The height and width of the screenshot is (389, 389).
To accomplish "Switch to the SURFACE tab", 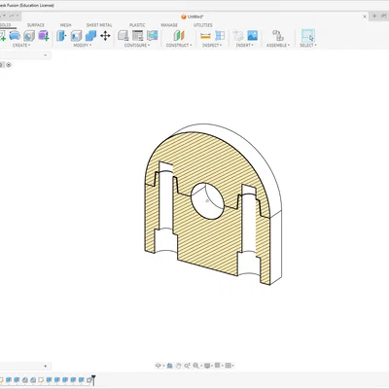I will 36,25.
